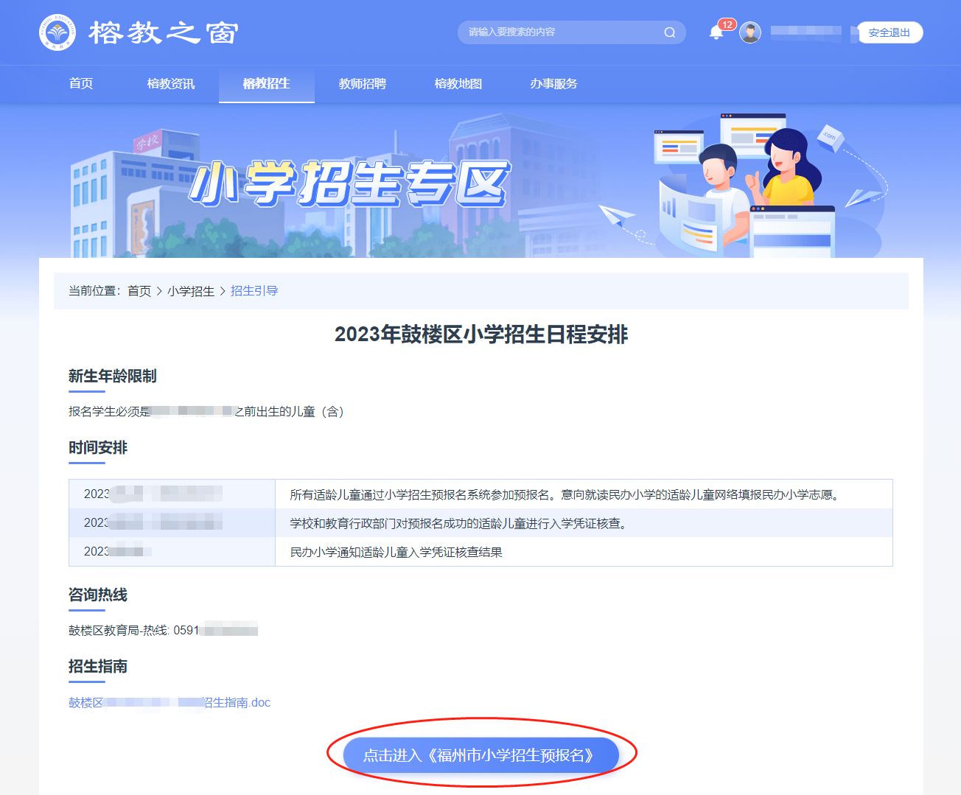Click 首页 in the breadcrumb path

(x=139, y=291)
